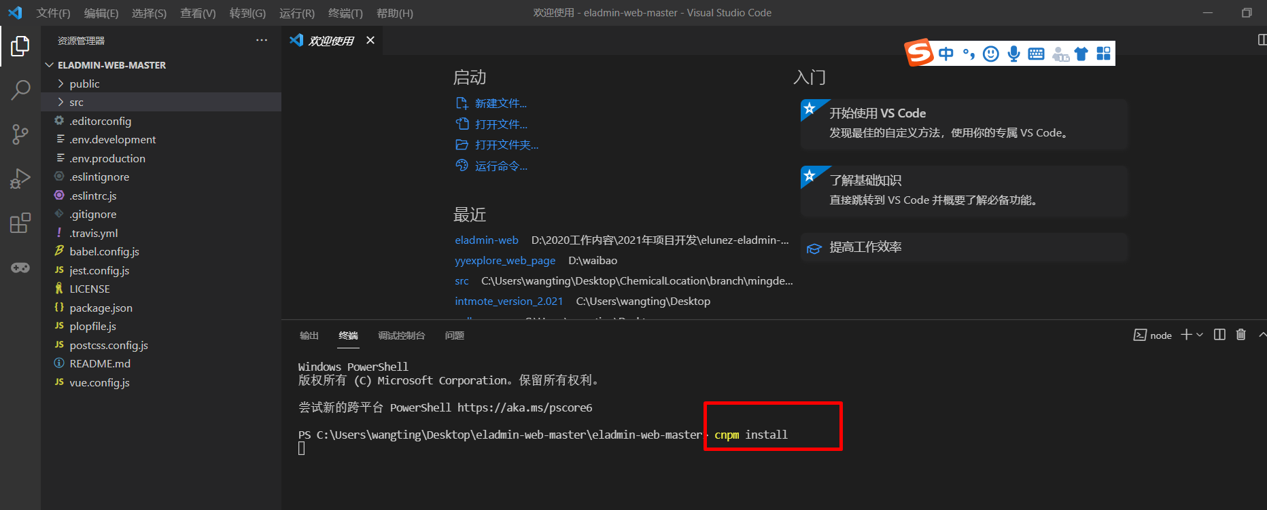Image resolution: width=1267 pixels, height=510 pixels.
Task: Kill terminal with the trash icon
Action: pos(1240,335)
